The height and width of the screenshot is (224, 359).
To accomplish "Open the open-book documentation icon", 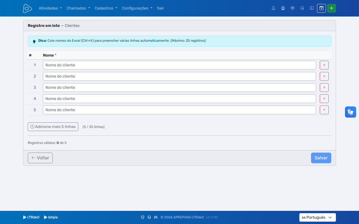I will (x=312, y=8).
